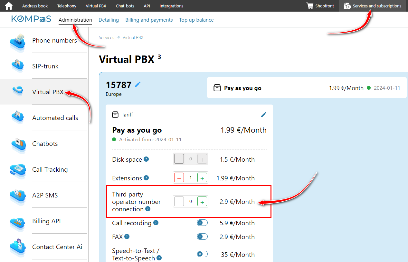Open the Automated calls icon
This screenshot has height=262, width=408.
[17, 117]
